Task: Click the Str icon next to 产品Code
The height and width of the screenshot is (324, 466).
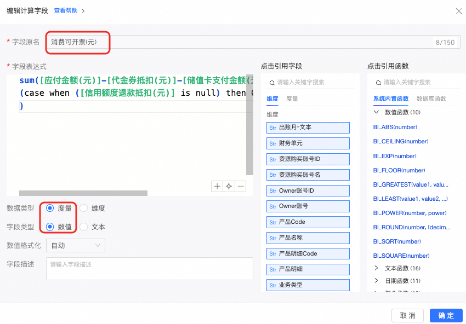Action: pos(273,222)
